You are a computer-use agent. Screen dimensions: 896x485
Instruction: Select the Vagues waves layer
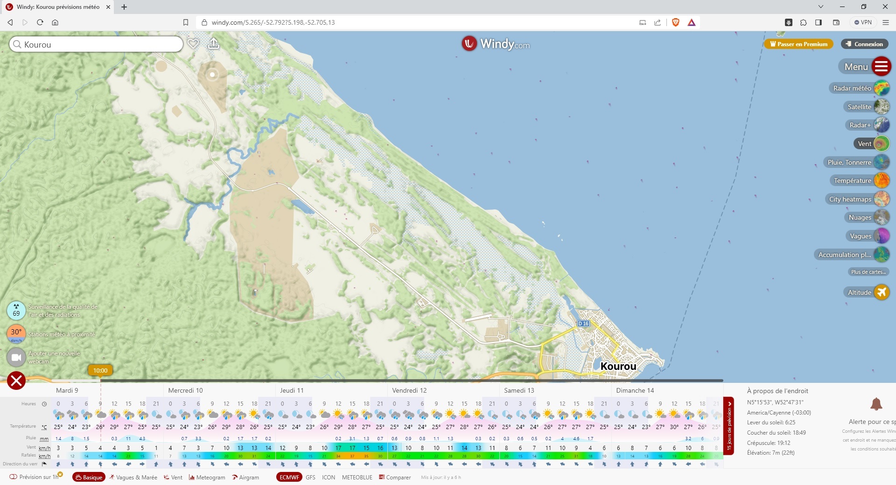tap(868, 236)
